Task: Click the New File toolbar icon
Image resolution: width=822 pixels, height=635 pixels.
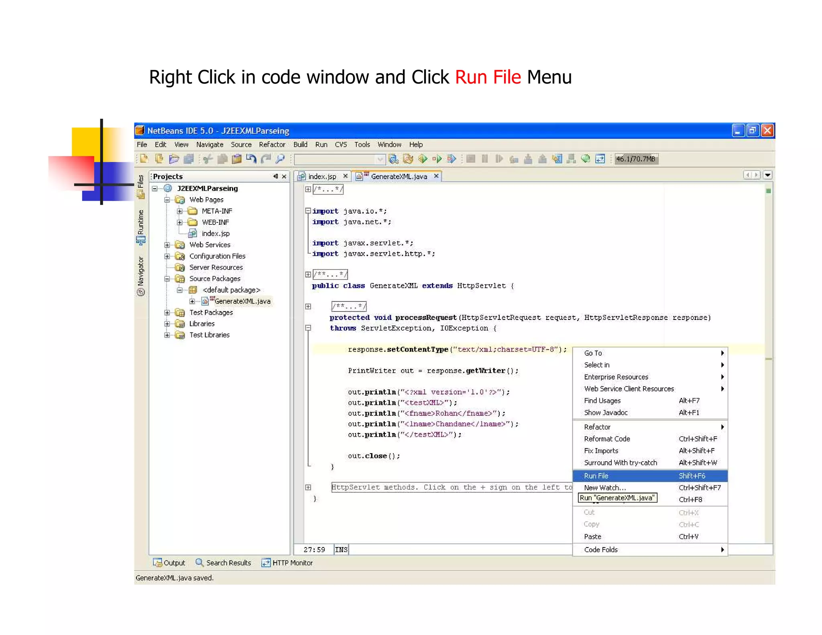Action: point(144,159)
